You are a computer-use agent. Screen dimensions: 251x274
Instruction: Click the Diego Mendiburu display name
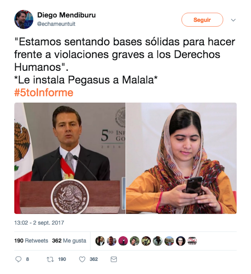(x=66, y=15)
